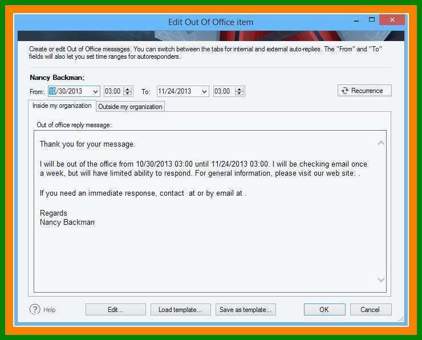Decrease the From time with down arrow
Image resolution: width=422 pixels, height=340 pixels.
[128, 94]
